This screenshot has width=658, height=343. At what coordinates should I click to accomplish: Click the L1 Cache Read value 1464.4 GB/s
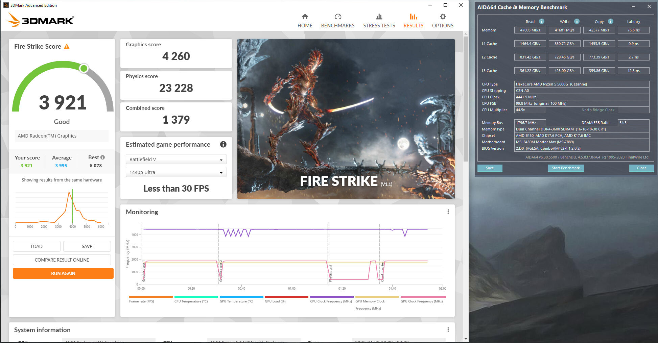pyautogui.click(x=530, y=44)
